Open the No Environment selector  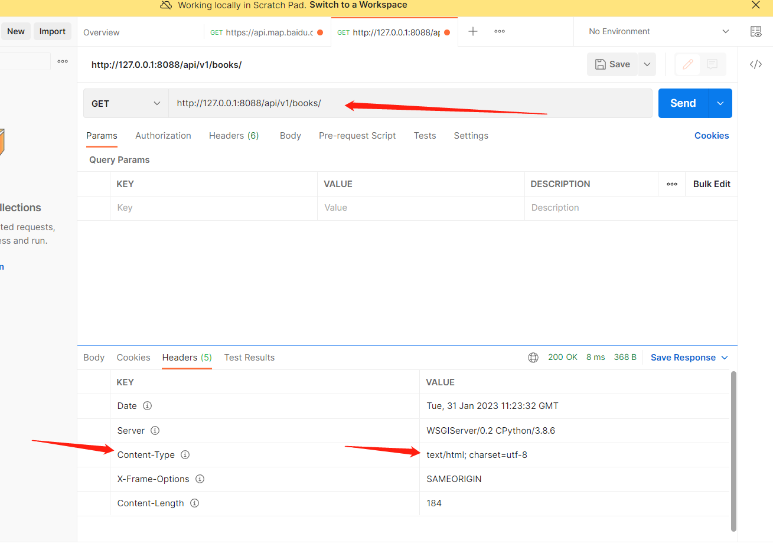(x=658, y=32)
